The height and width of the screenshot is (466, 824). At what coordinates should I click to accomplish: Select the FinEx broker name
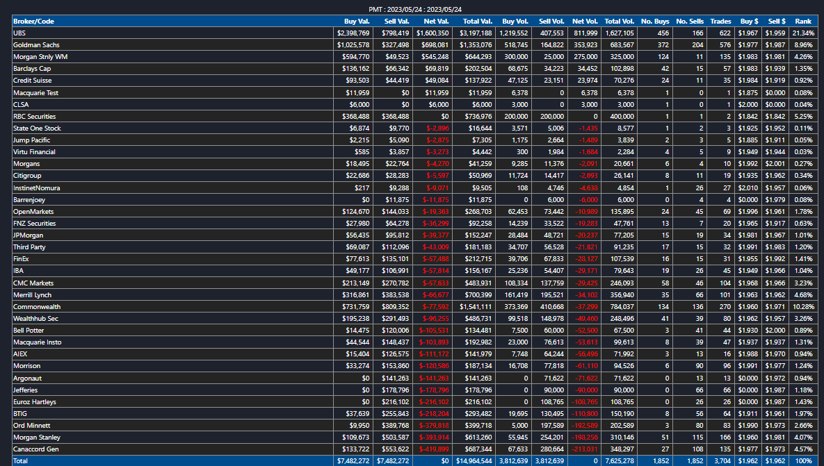[21, 259]
